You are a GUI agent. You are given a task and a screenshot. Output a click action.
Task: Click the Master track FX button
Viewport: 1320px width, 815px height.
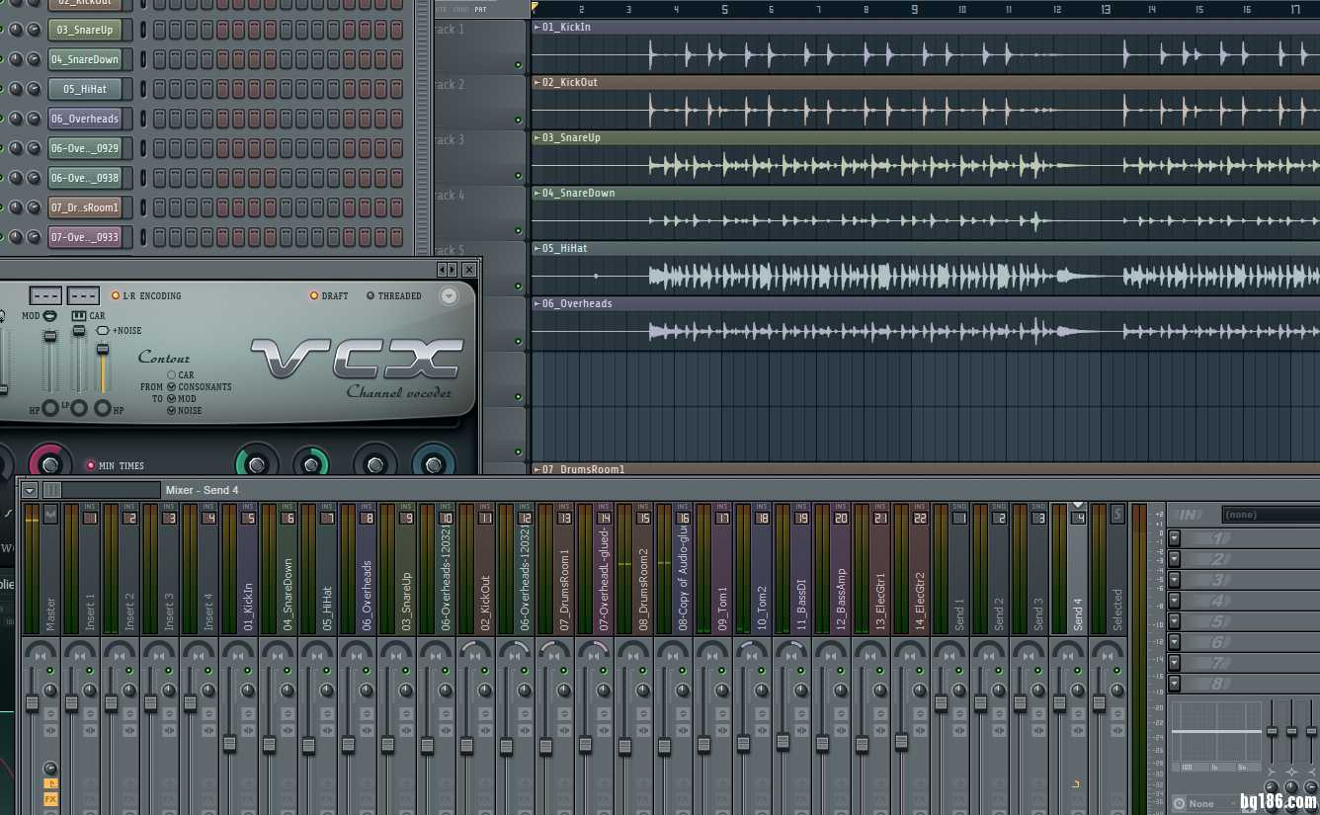(x=50, y=799)
